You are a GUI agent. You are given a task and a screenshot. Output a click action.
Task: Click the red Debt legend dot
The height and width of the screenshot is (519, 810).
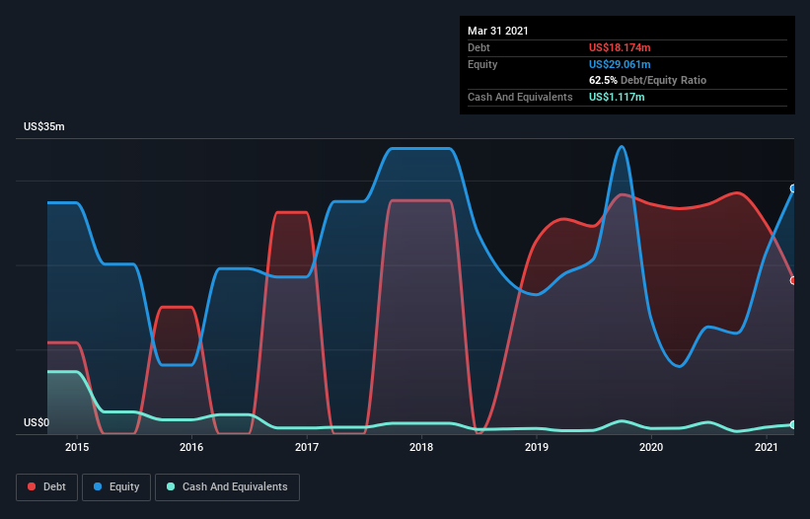click(x=32, y=486)
